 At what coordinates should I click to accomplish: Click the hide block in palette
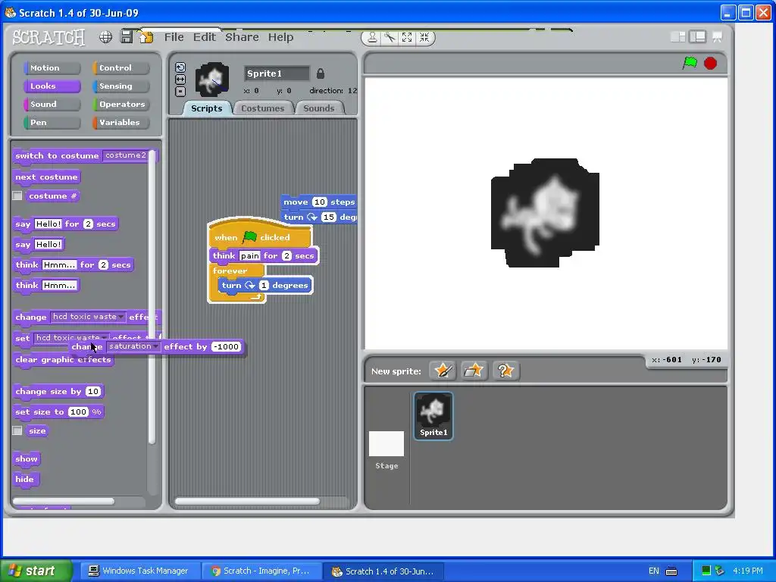pos(25,479)
